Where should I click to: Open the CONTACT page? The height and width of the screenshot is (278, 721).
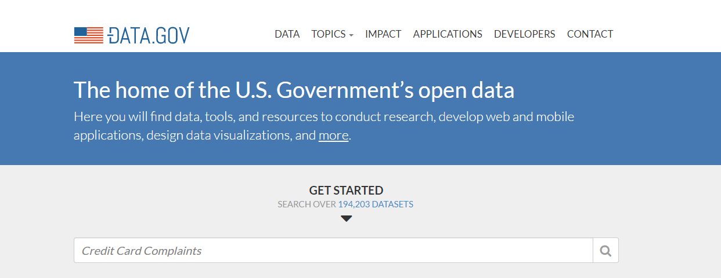point(590,34)
